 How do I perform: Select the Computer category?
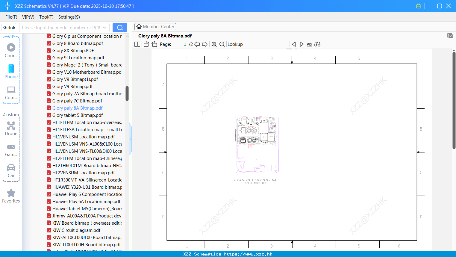pos(11,93)
